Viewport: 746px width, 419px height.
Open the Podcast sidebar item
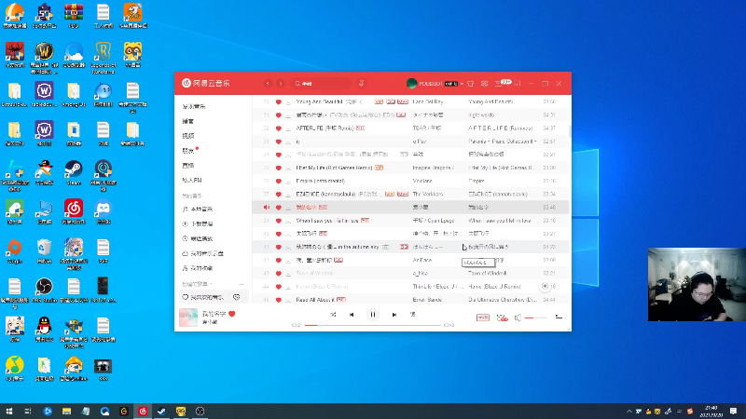pos(188,121)
